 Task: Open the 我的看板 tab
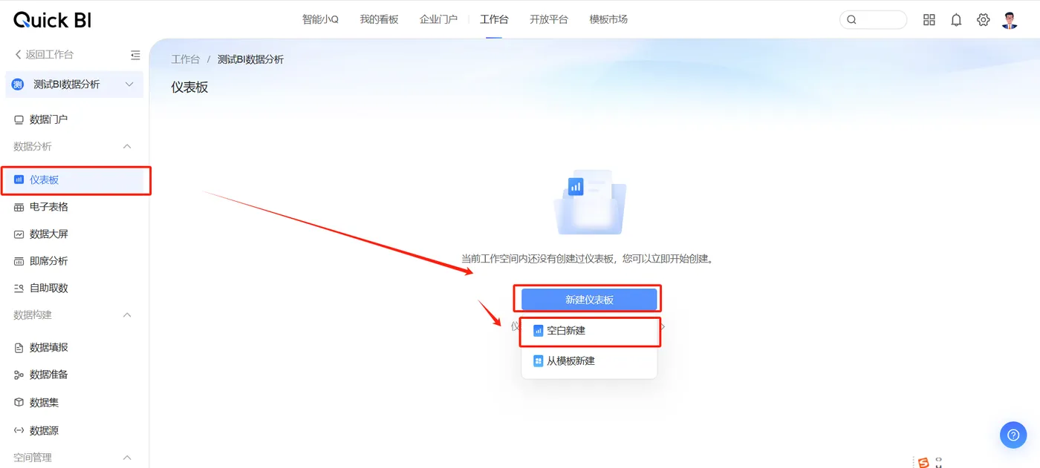379,20
